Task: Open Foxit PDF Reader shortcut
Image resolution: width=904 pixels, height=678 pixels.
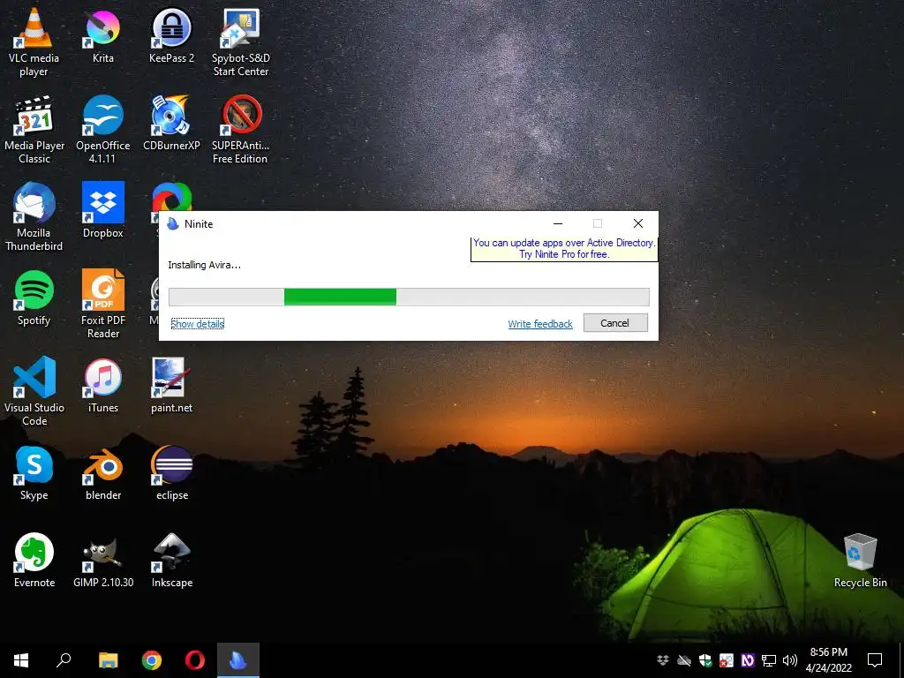Action: [x=102, y=305]
